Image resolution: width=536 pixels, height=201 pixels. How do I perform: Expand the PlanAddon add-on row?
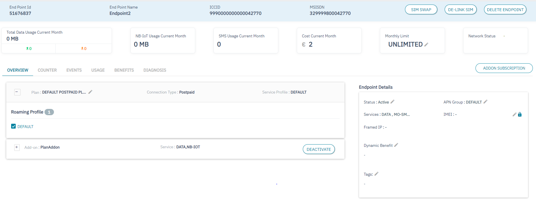coord(17,147)
